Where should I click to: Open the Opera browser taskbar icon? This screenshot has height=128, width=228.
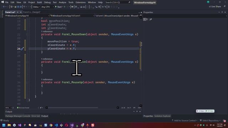[67, 125]
